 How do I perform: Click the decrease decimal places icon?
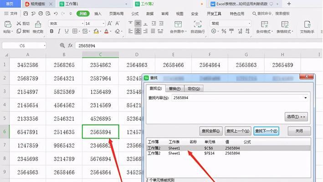click(248, 31)
